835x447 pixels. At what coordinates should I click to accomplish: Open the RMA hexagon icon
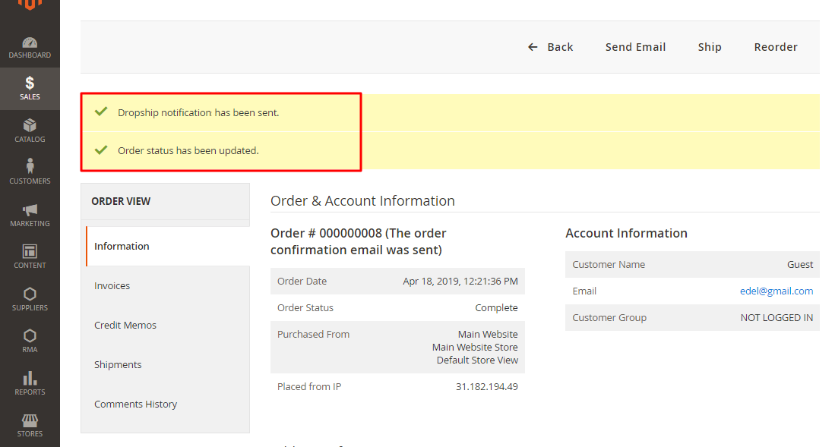coord(30,336)
